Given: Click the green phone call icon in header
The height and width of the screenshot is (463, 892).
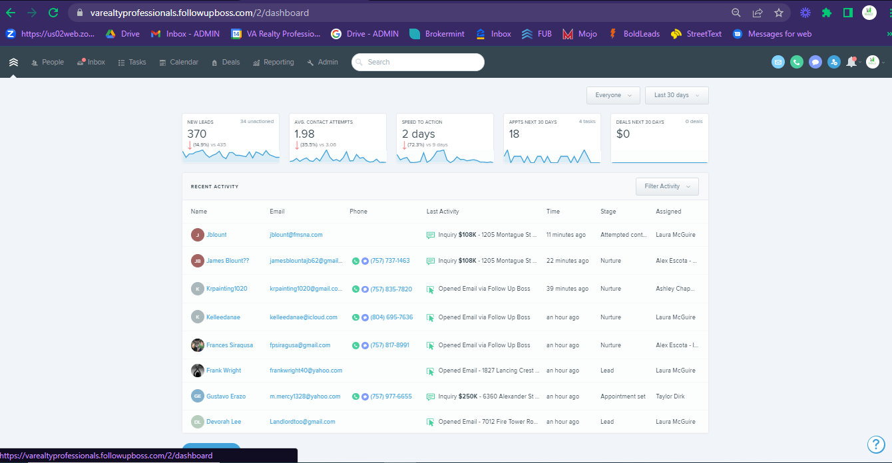Looking at the screenshot, I should [797, 62].
